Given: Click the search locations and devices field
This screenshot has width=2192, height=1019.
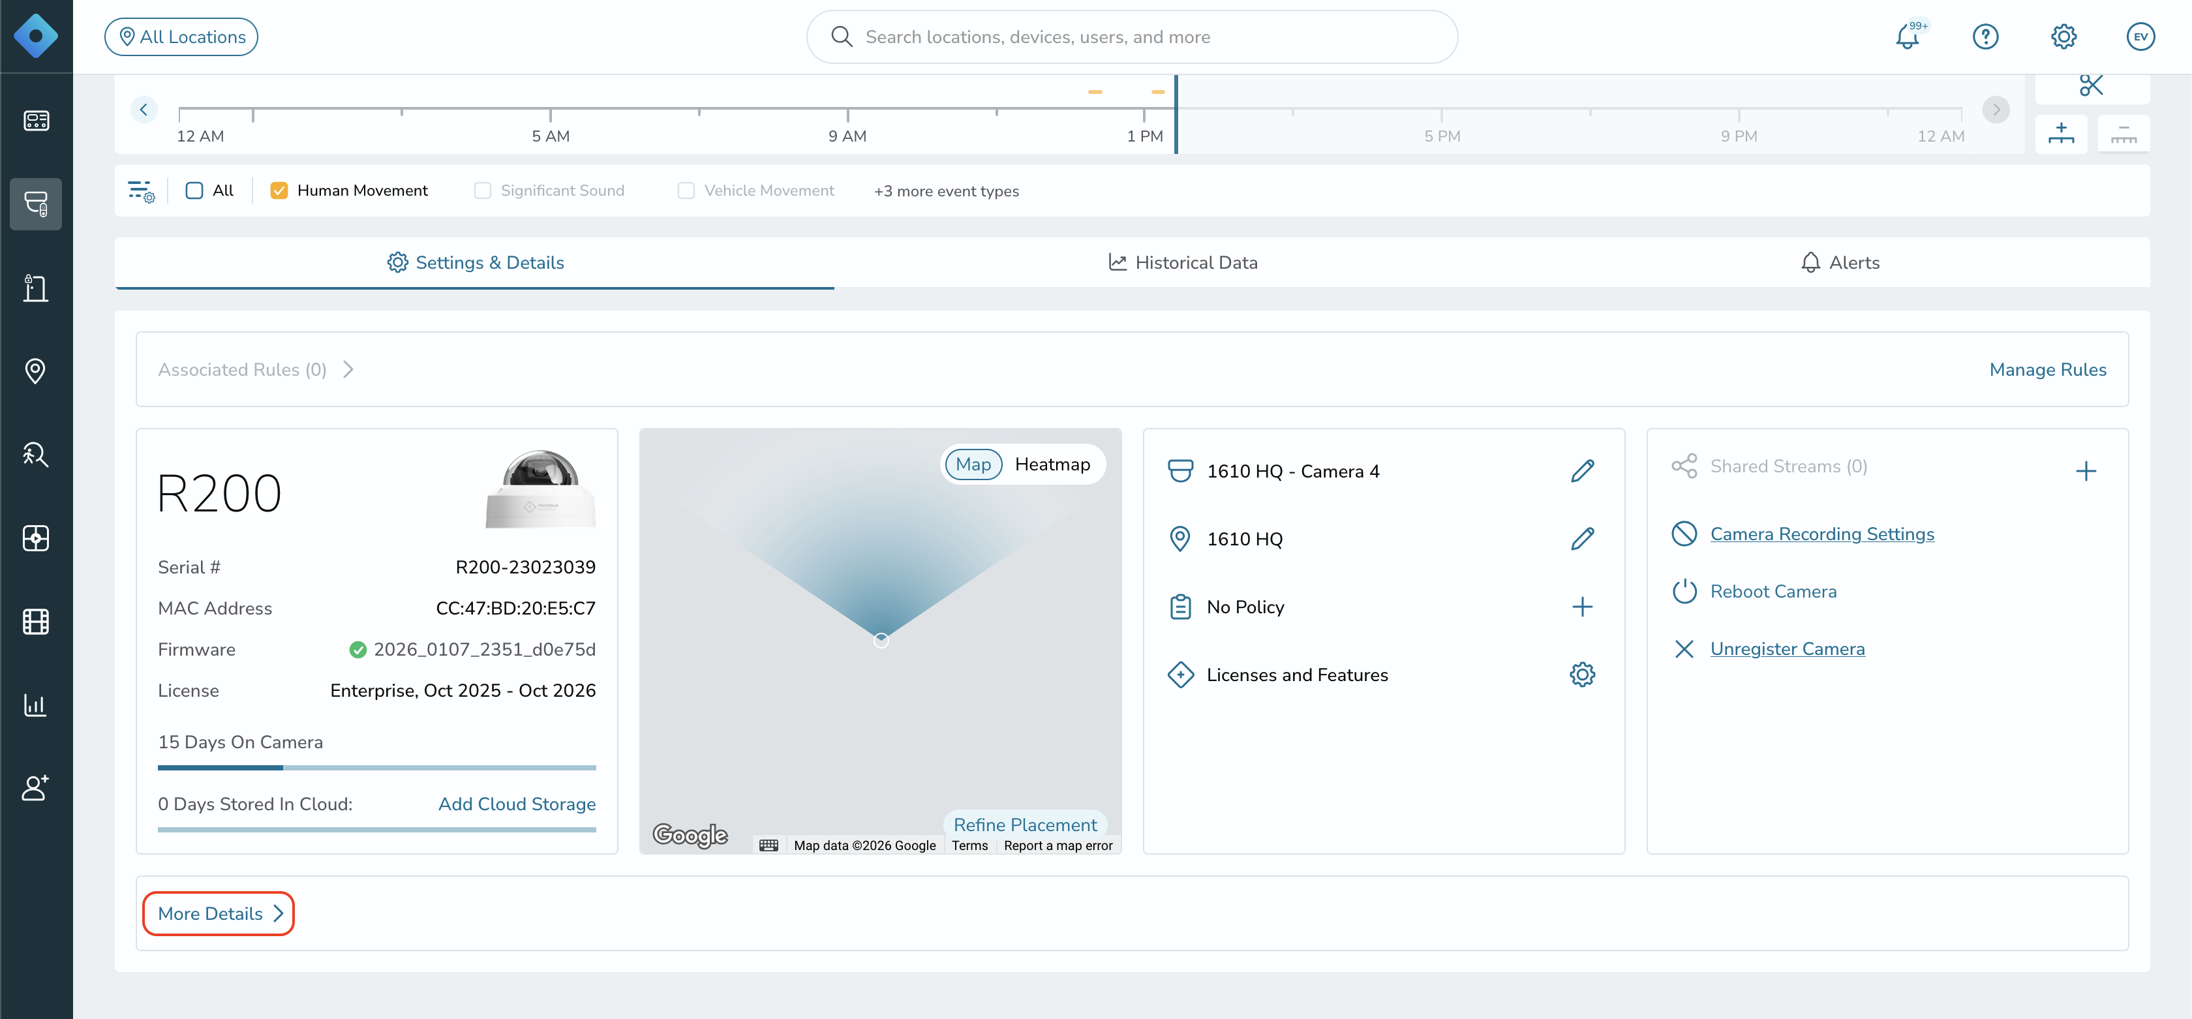Looking at the screenshot, I should tap(1132, 37).
